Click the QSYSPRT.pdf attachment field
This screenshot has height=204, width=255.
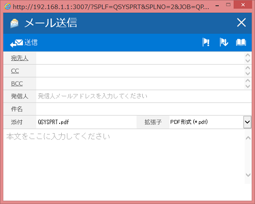pos(86,122)
